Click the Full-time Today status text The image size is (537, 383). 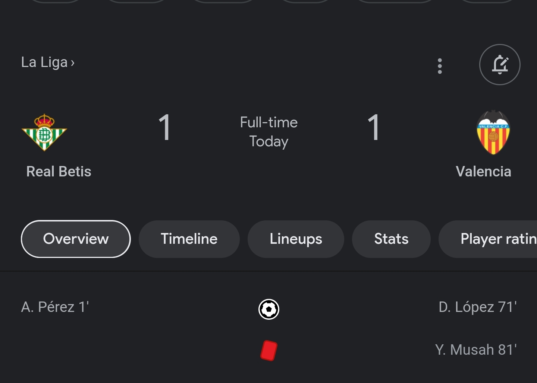(x=269, y=132)
